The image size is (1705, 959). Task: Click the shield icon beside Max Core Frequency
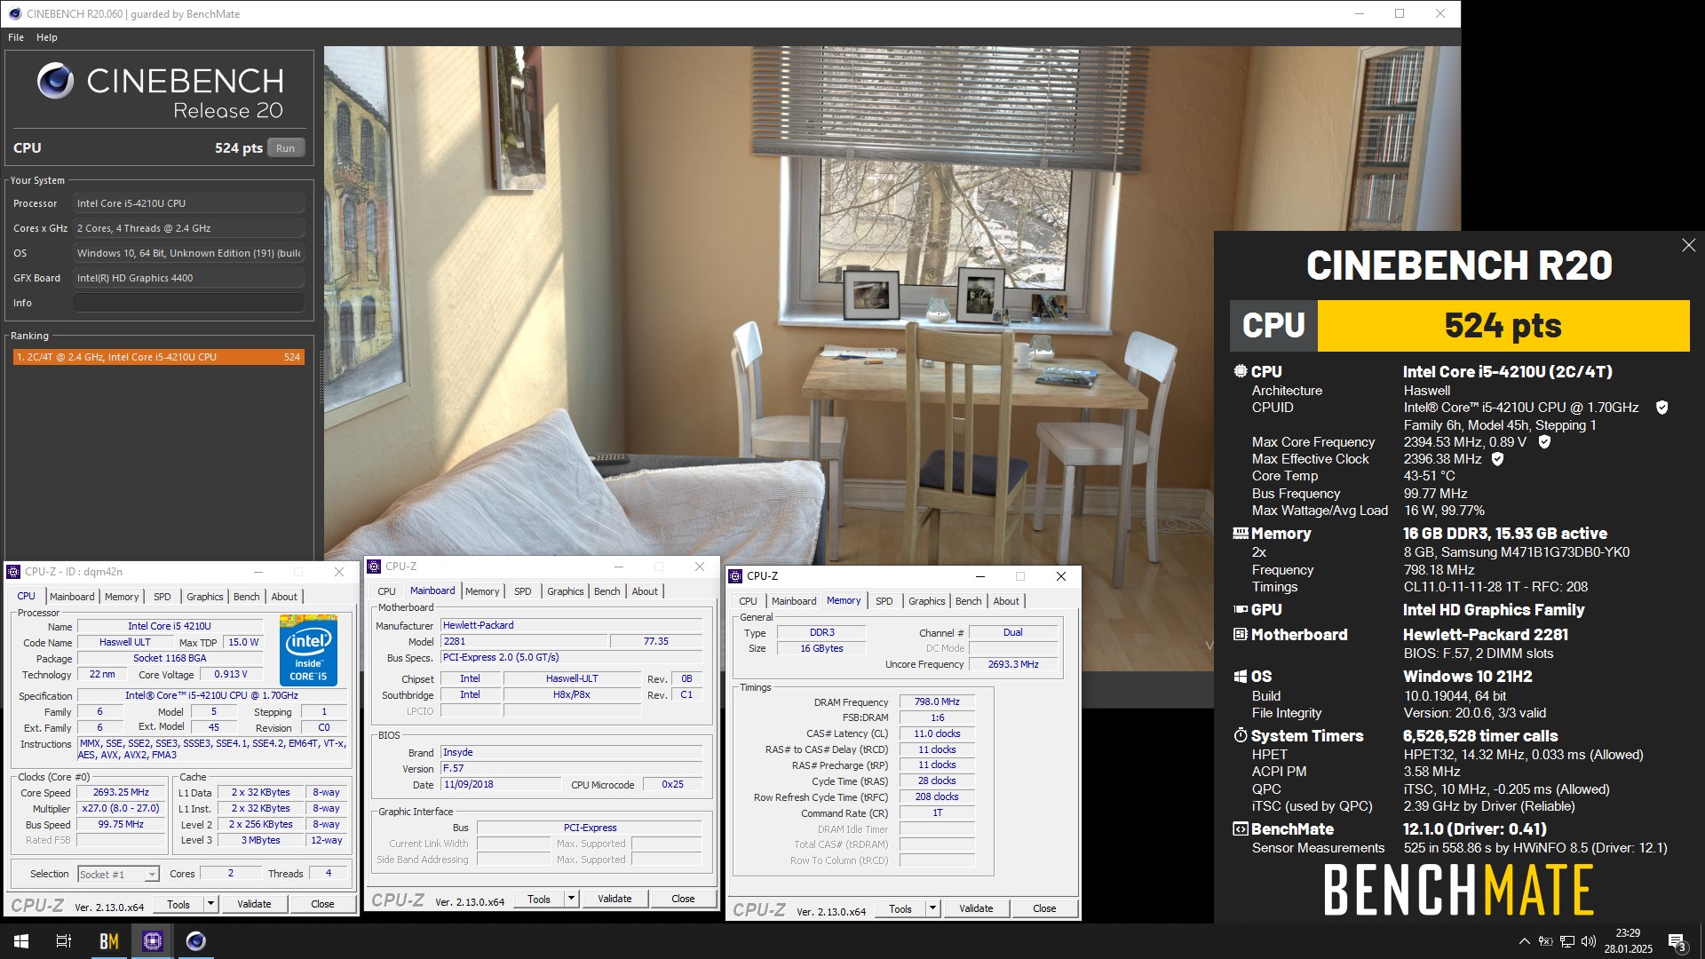[1544, 442]
